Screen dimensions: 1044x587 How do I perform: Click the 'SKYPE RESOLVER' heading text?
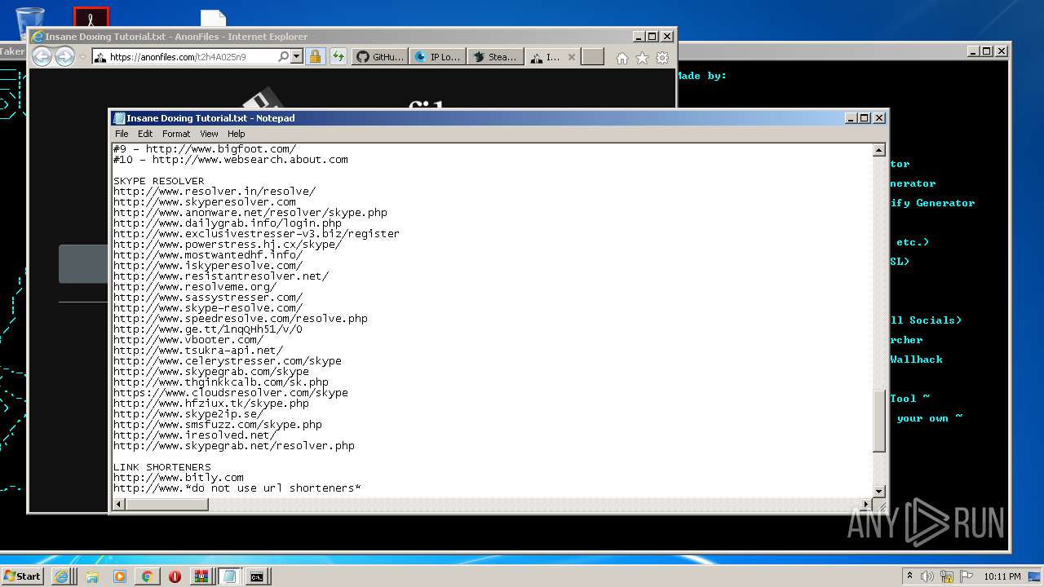click(x=159, y=181)
